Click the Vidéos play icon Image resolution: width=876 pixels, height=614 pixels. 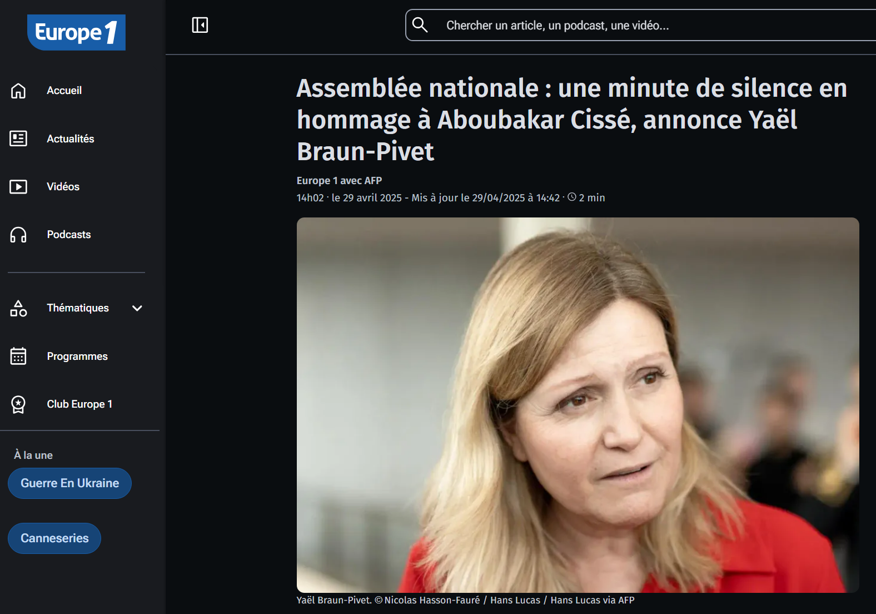pos(18,186)
